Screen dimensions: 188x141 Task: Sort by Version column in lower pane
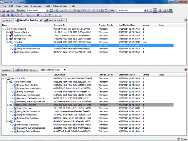(150, 75)
